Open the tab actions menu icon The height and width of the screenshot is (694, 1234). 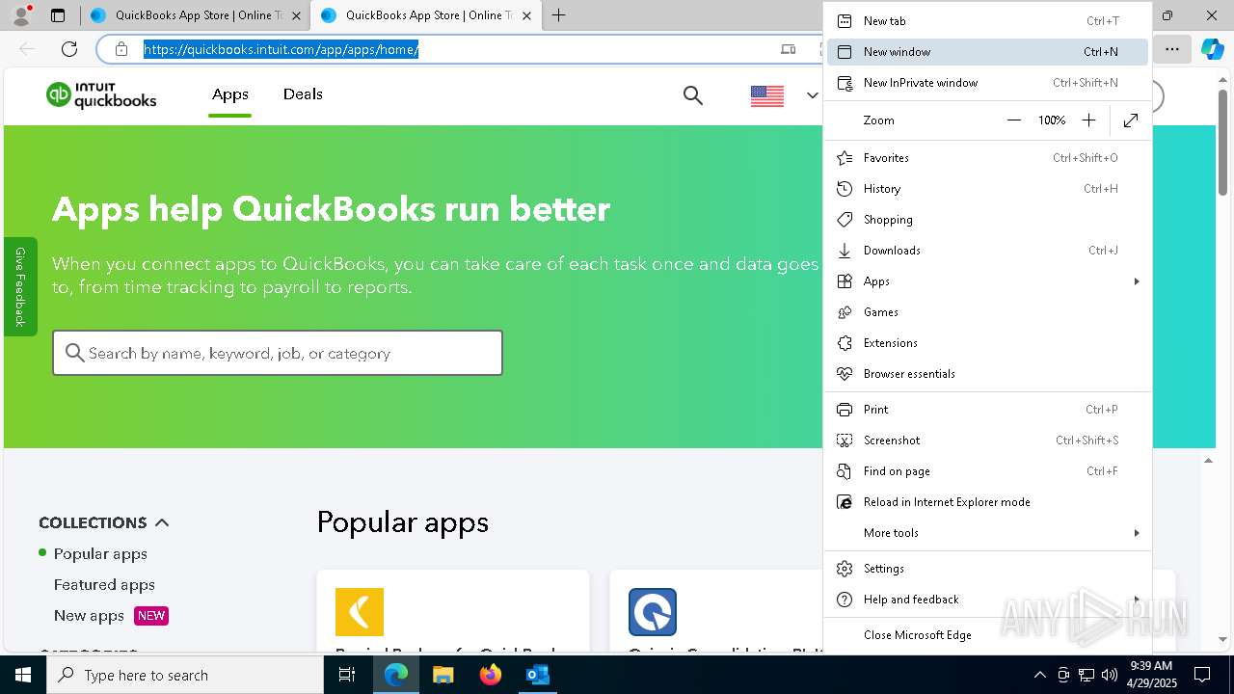click(58, 15)
